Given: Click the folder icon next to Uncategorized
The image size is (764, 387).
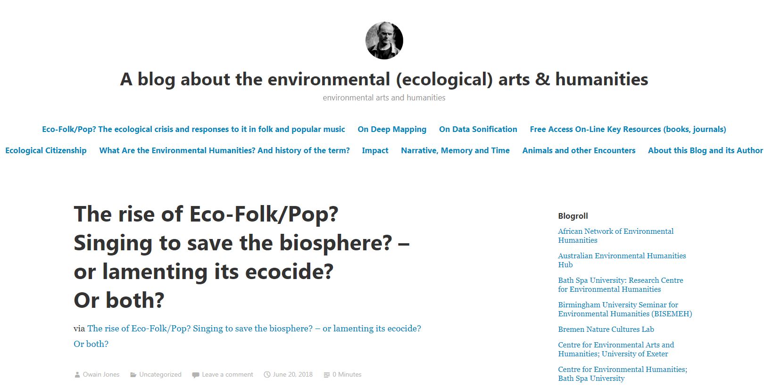Looking at the screenshot, I should pos(133,375).
